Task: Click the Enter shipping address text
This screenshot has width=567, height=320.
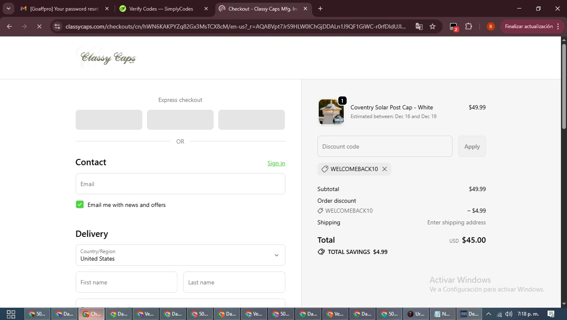Action: pyautogui.click(x=457, y=223)
